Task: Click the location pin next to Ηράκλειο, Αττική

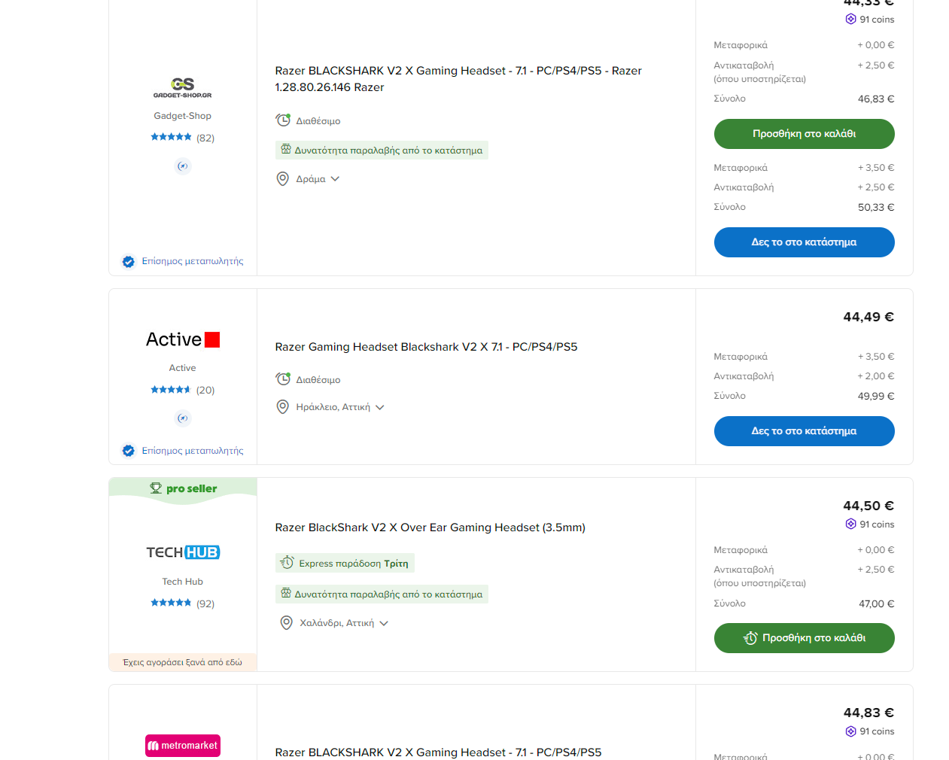Action: (283, 407)
